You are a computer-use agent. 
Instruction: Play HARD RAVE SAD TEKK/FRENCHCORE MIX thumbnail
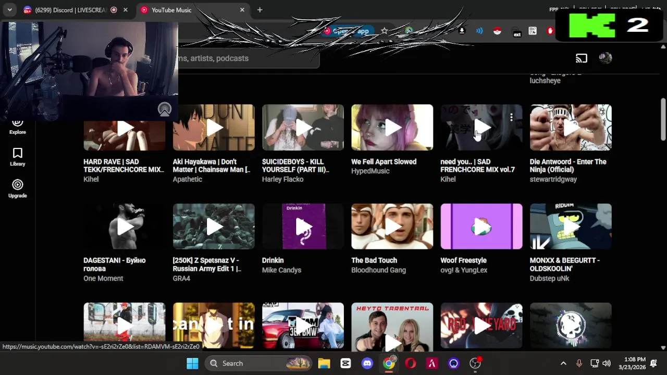[x=125, y=127]
